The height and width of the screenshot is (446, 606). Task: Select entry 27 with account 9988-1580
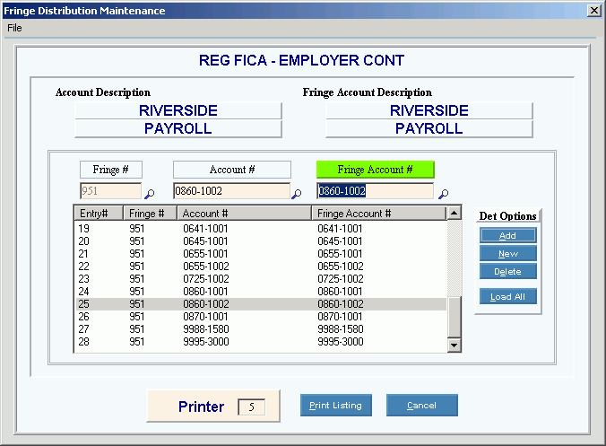pyautogui.click(x=261, y=329)
